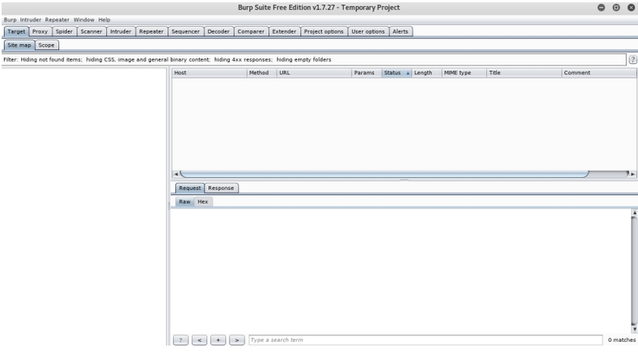The image size is (638, 355).
Task: Click the 'Type a search term' field
Action: pos(425,340)
